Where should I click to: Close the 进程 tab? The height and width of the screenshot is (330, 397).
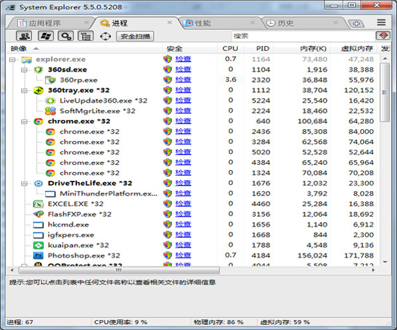pos(169,23)
